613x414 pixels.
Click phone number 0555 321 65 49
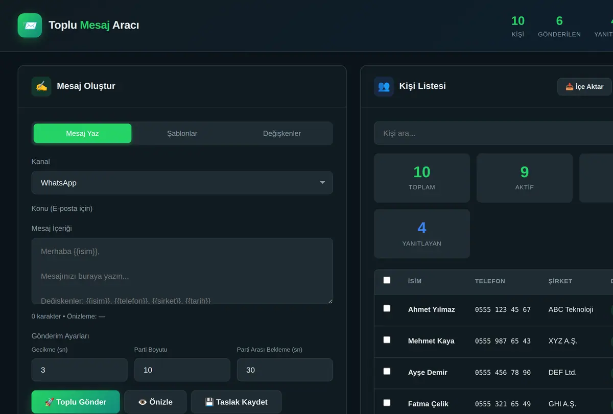(503, 404)
